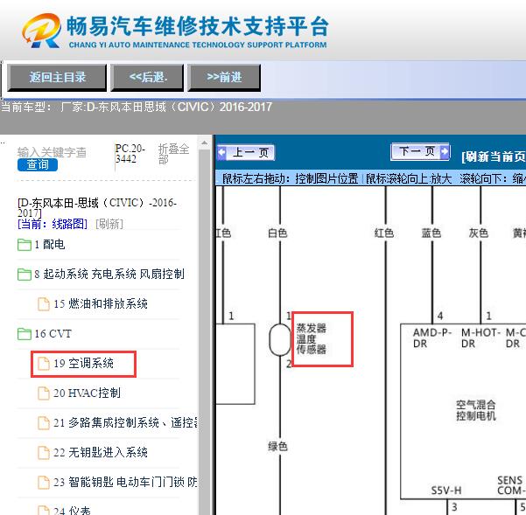Click the AMD-P-DR terminal label
The width and height of the screenshot is (526, 515).
pyautogui.click(x=432, y=338)
